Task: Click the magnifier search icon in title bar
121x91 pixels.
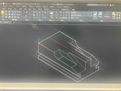Action: [x=108, y=5]
